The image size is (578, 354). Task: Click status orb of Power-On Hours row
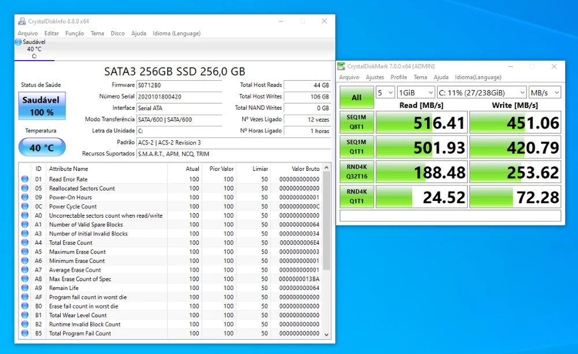[25, 197]
